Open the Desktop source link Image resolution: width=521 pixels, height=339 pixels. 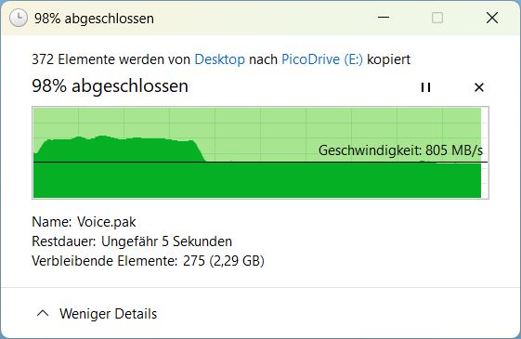pos(219,59)
